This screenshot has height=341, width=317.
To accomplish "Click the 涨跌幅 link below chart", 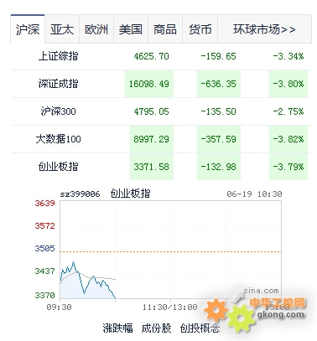I will point(117,328).
